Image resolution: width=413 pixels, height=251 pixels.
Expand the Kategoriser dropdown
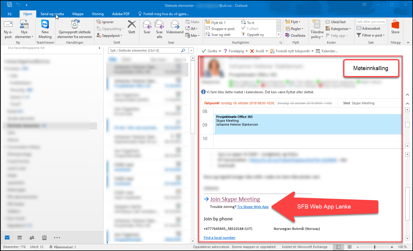338,29
